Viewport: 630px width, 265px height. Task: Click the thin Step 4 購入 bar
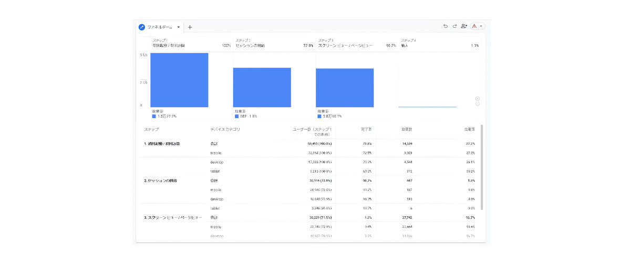click(x=428, y=107)
